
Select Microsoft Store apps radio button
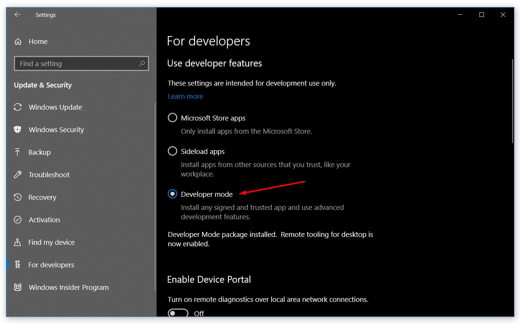[172, 118]
